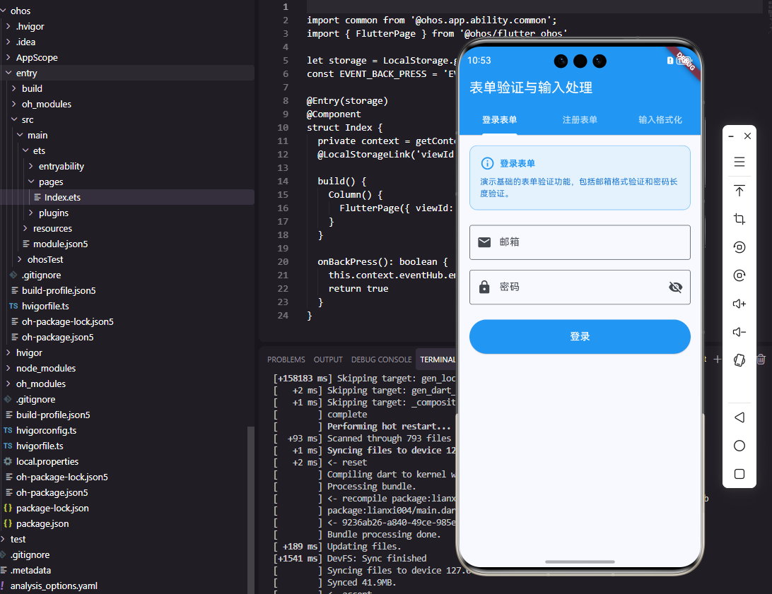Toggle password visibility eye icon
The width and height of the screenshot is (772, 594).
[676, 287]
